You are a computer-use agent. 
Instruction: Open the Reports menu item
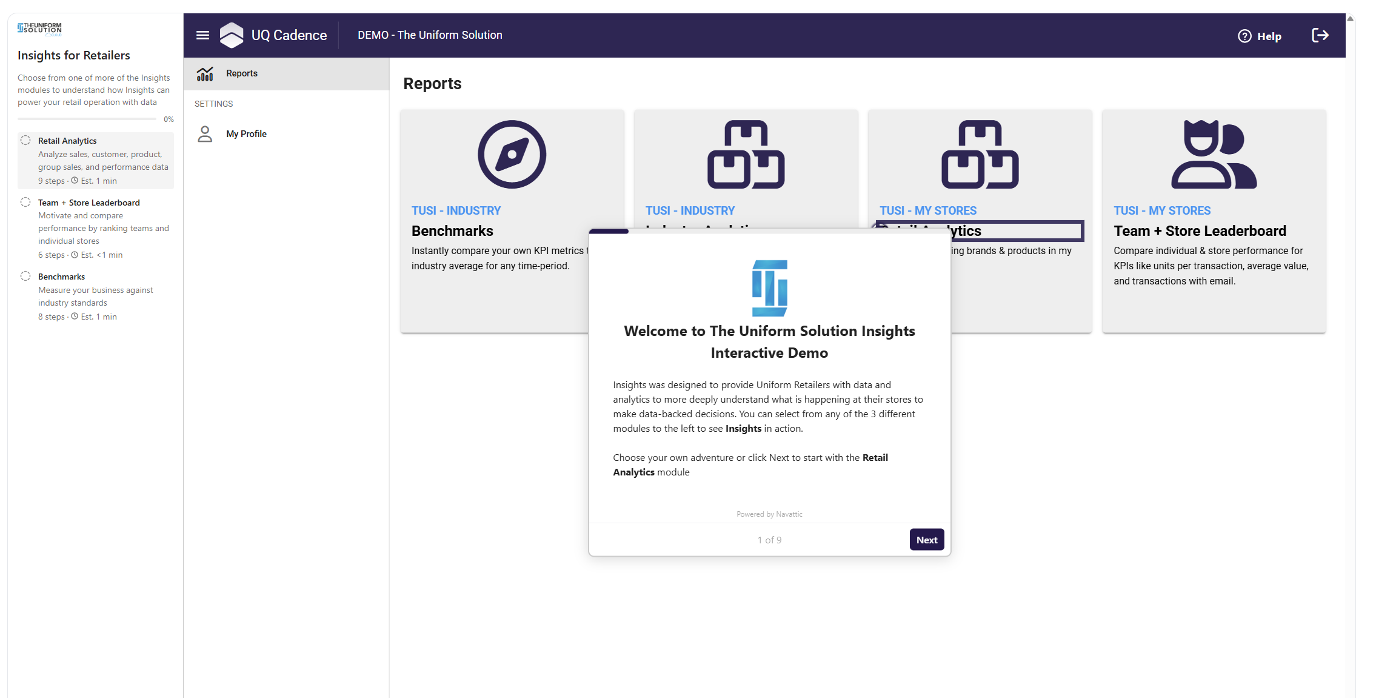(242, 73)
